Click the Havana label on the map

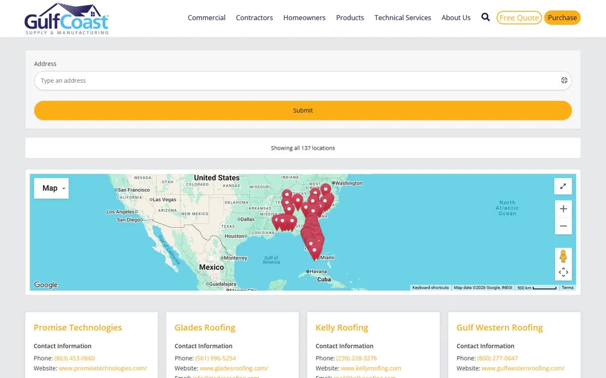(x=318, y=272)
